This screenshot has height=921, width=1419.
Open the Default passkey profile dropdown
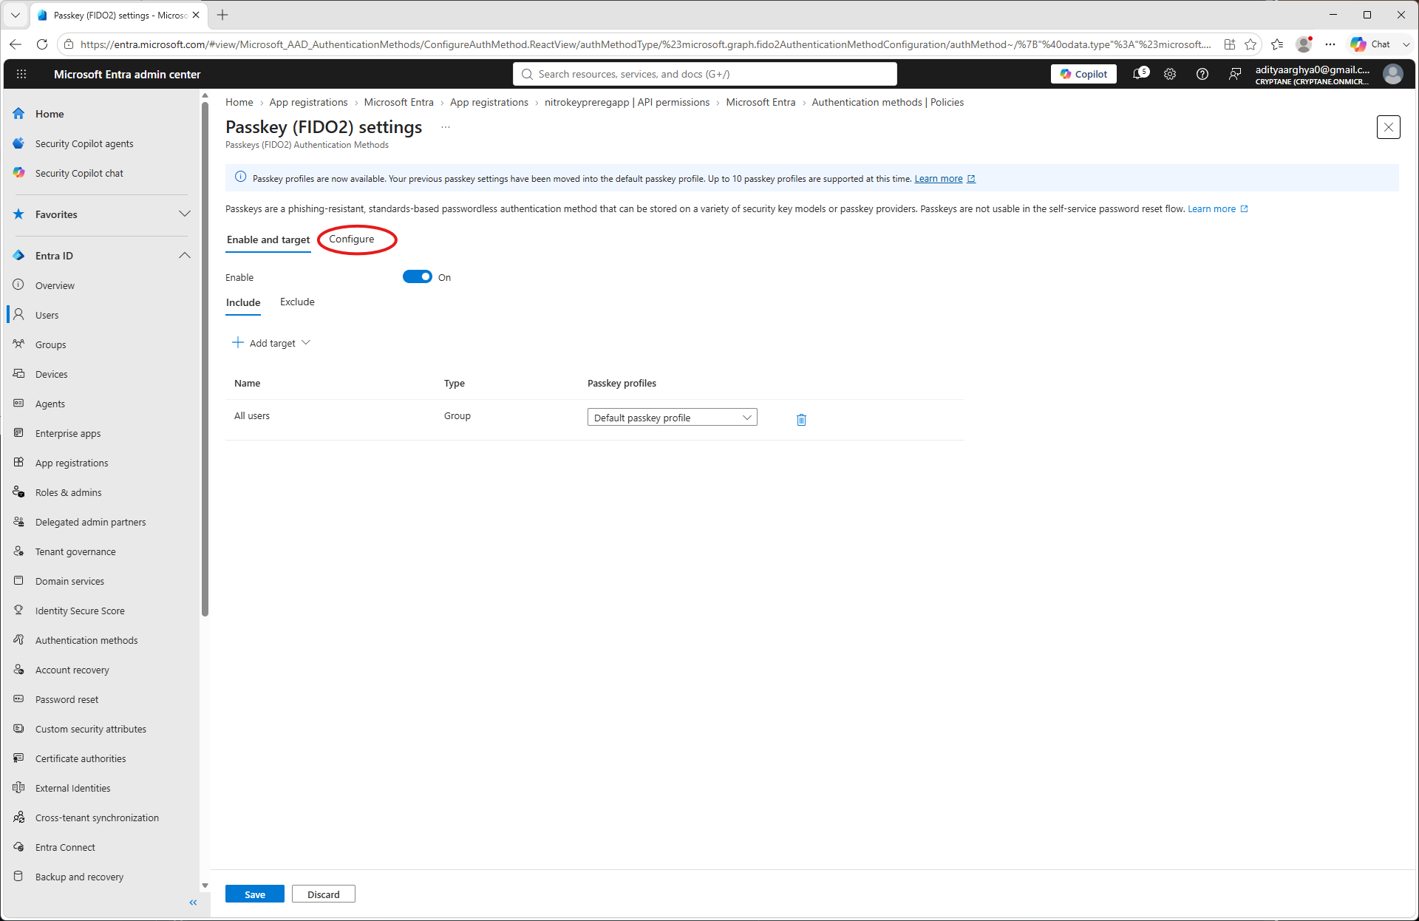[x=672, y=418]
